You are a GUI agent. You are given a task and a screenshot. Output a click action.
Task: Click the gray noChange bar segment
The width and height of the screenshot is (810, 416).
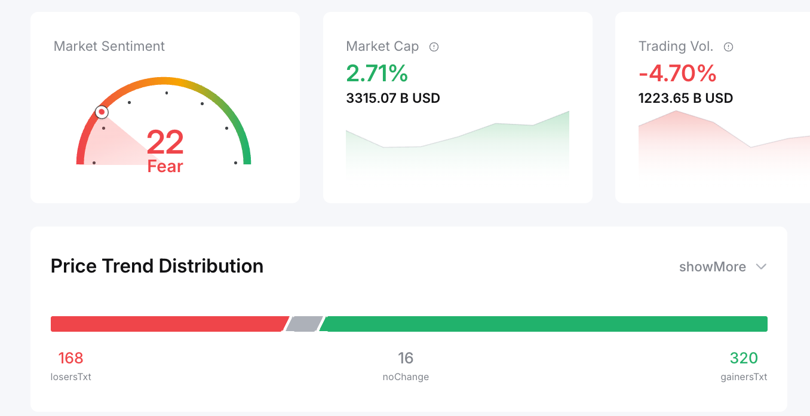coord(304,324)
